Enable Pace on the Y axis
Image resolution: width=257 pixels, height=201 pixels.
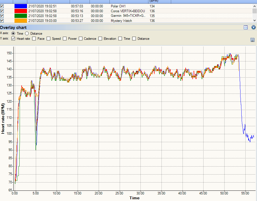(34, 39)
